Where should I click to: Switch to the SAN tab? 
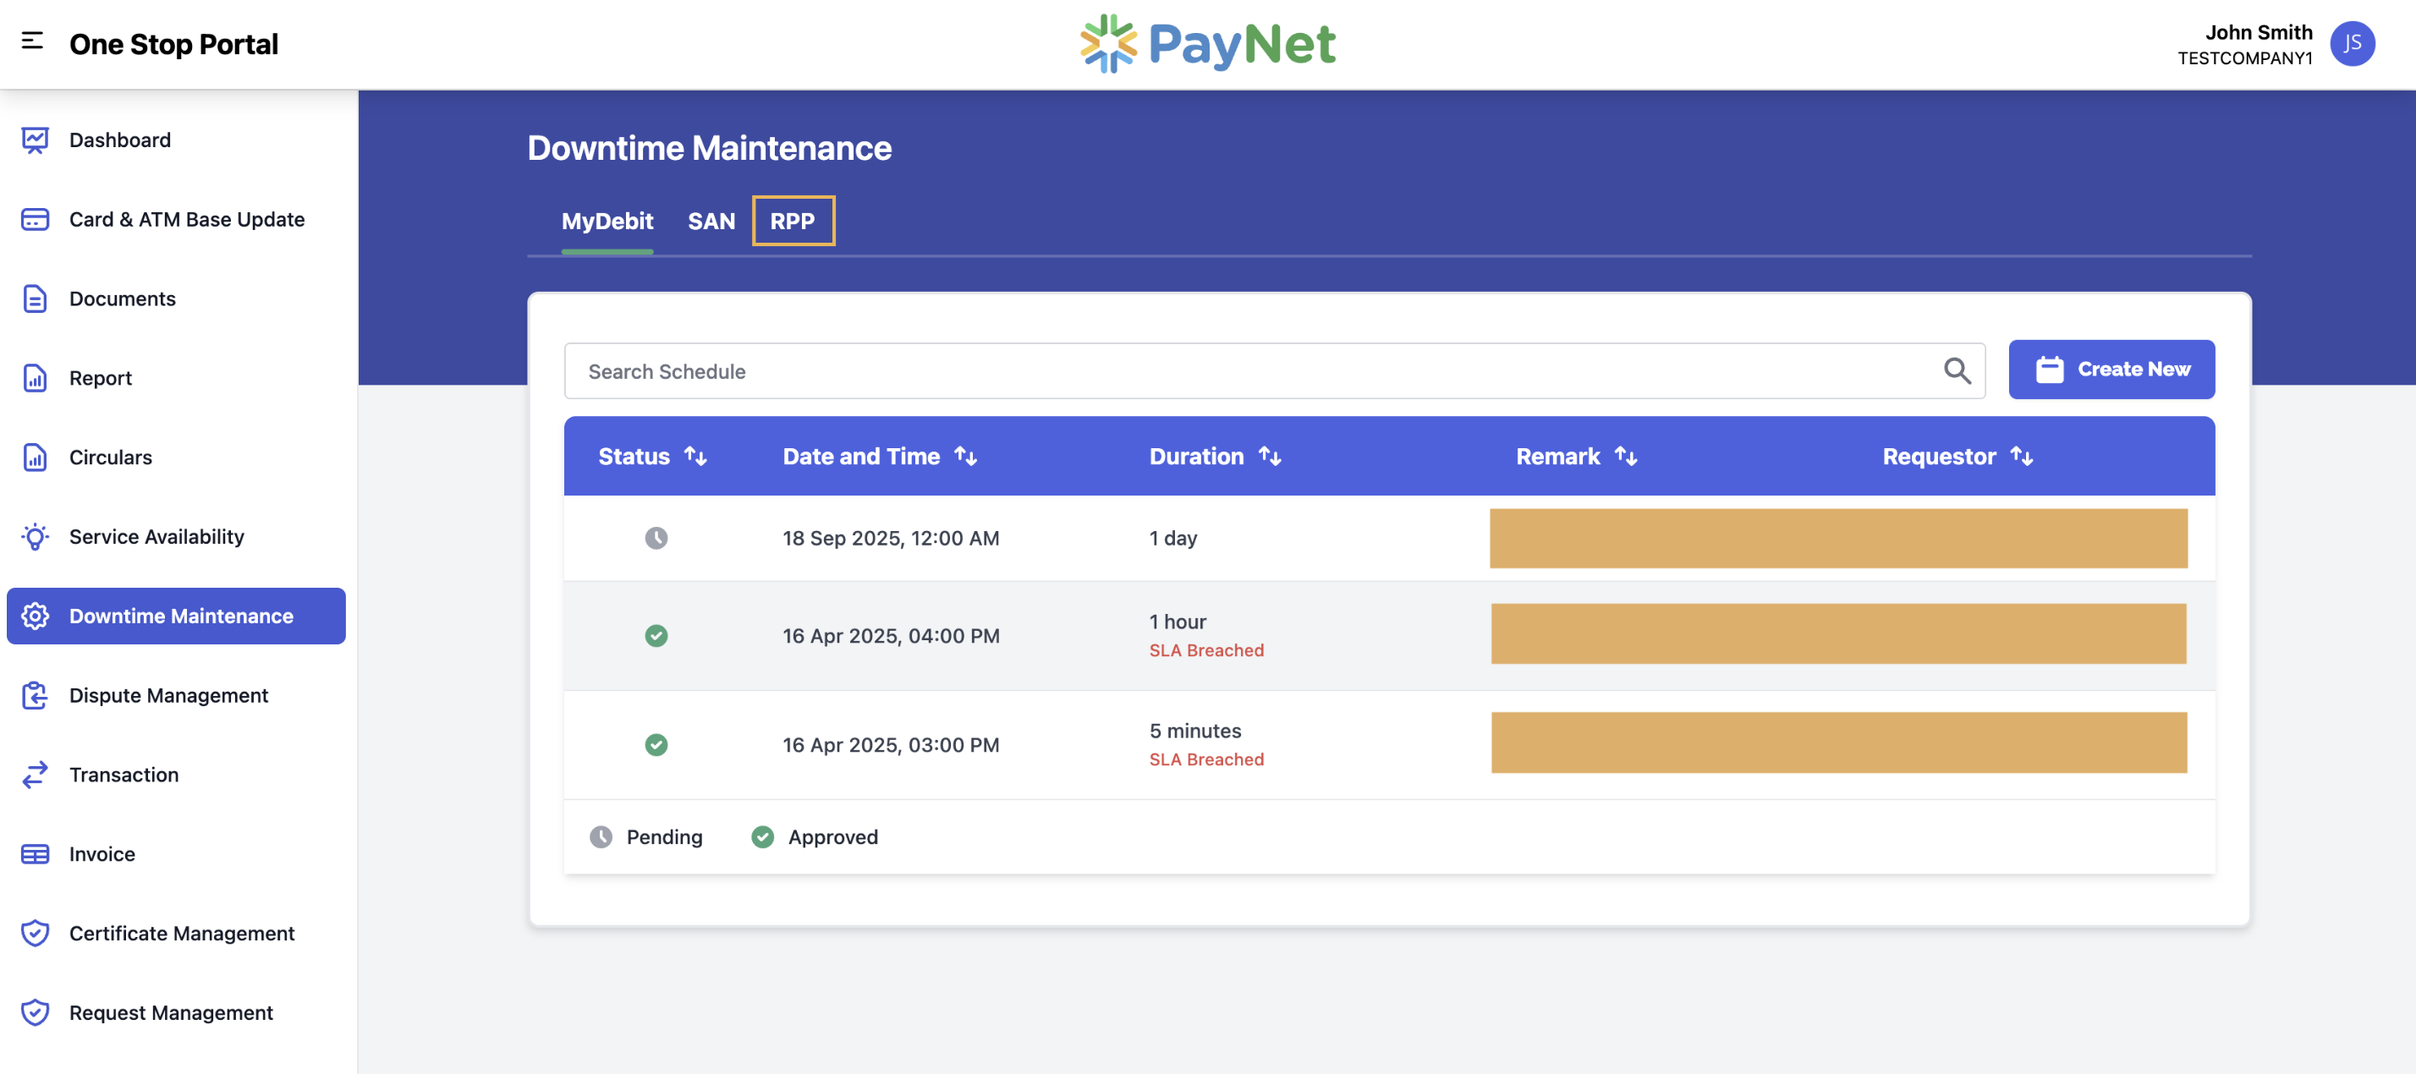[x=712, y=221]
